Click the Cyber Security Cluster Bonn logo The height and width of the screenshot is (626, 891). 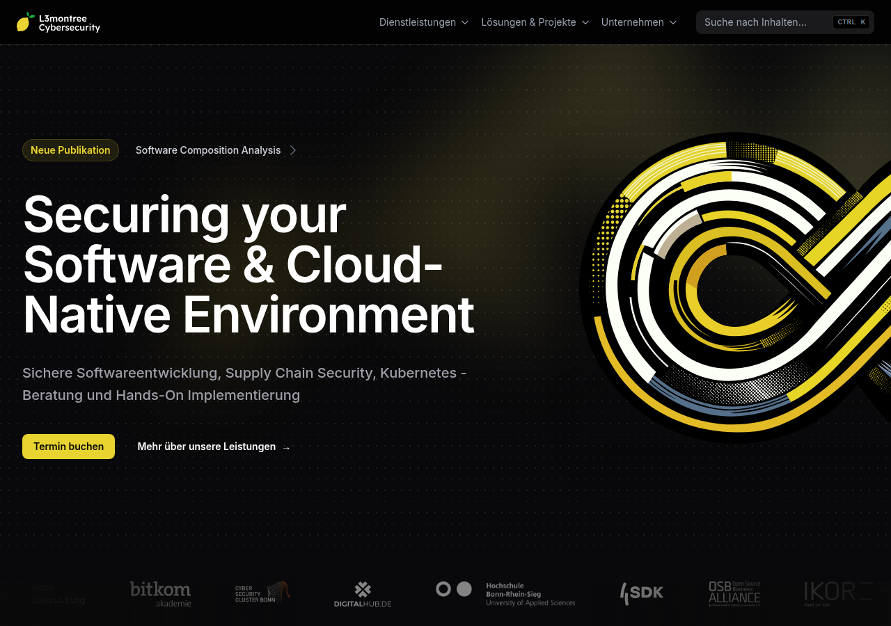point(262,593)
